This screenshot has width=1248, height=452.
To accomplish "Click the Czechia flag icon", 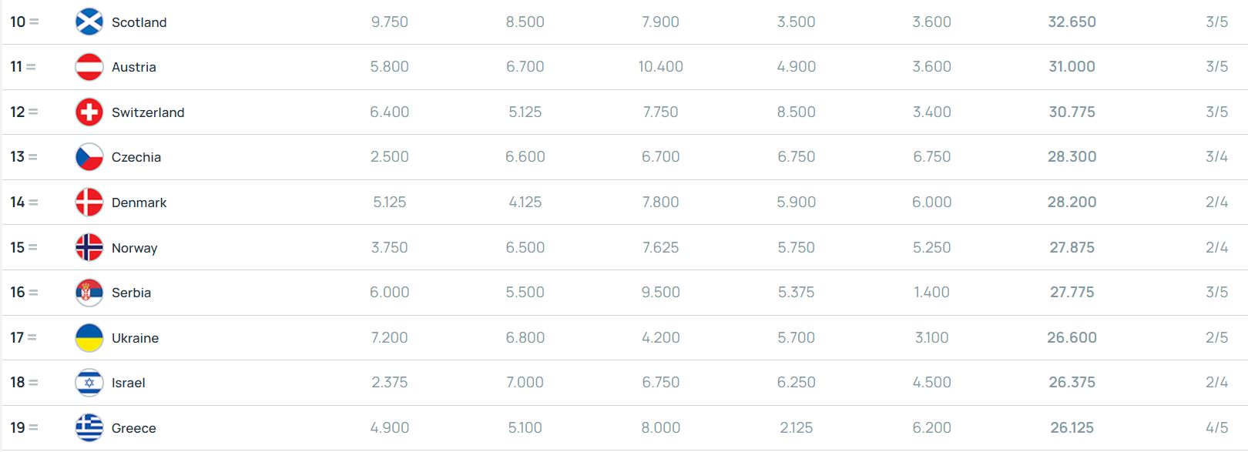I will [89, 157].
